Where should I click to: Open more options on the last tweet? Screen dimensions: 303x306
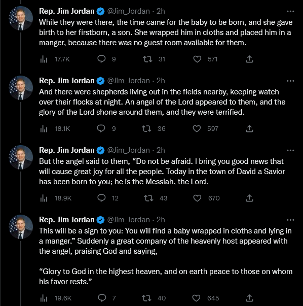coord(290,220)
